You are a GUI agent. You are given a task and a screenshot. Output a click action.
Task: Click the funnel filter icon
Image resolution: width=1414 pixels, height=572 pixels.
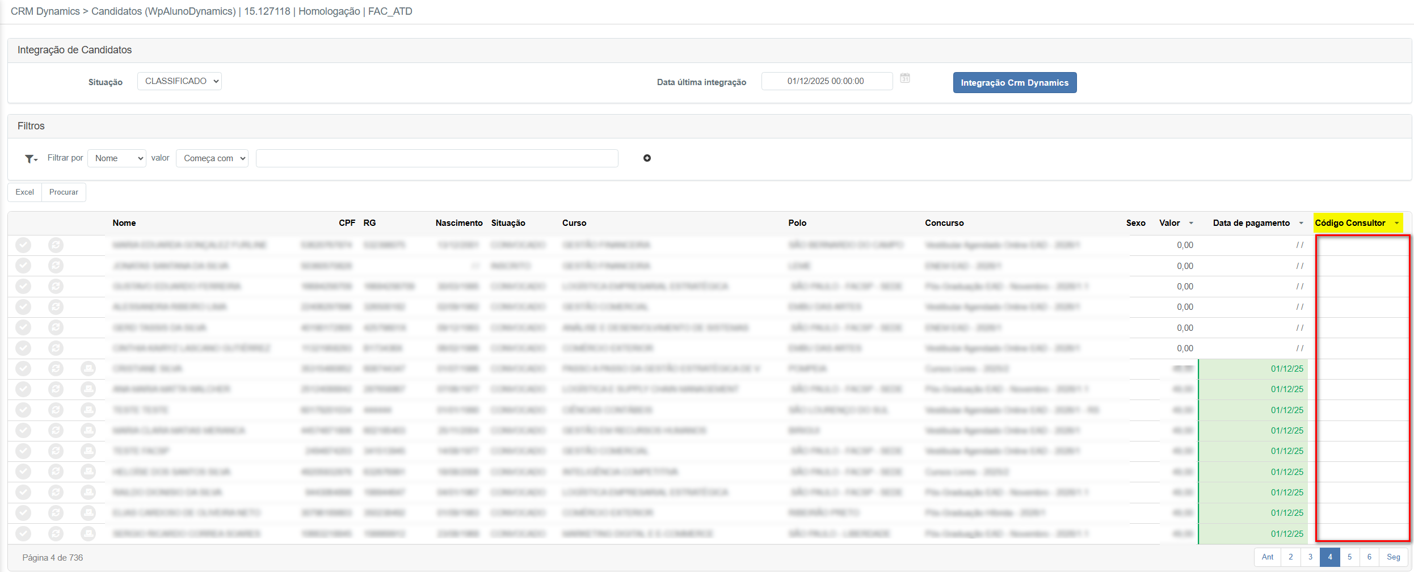30,159
